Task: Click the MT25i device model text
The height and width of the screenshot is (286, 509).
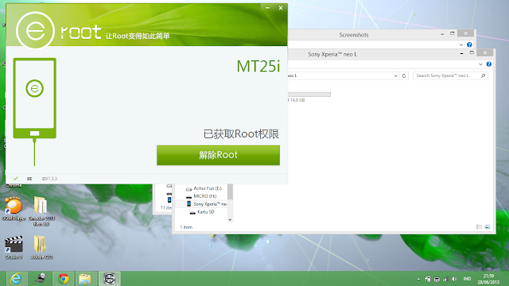Action: point(258,67)
